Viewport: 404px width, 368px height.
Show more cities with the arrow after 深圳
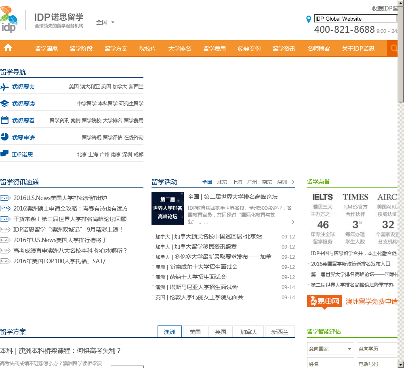[x=293, y=182]
